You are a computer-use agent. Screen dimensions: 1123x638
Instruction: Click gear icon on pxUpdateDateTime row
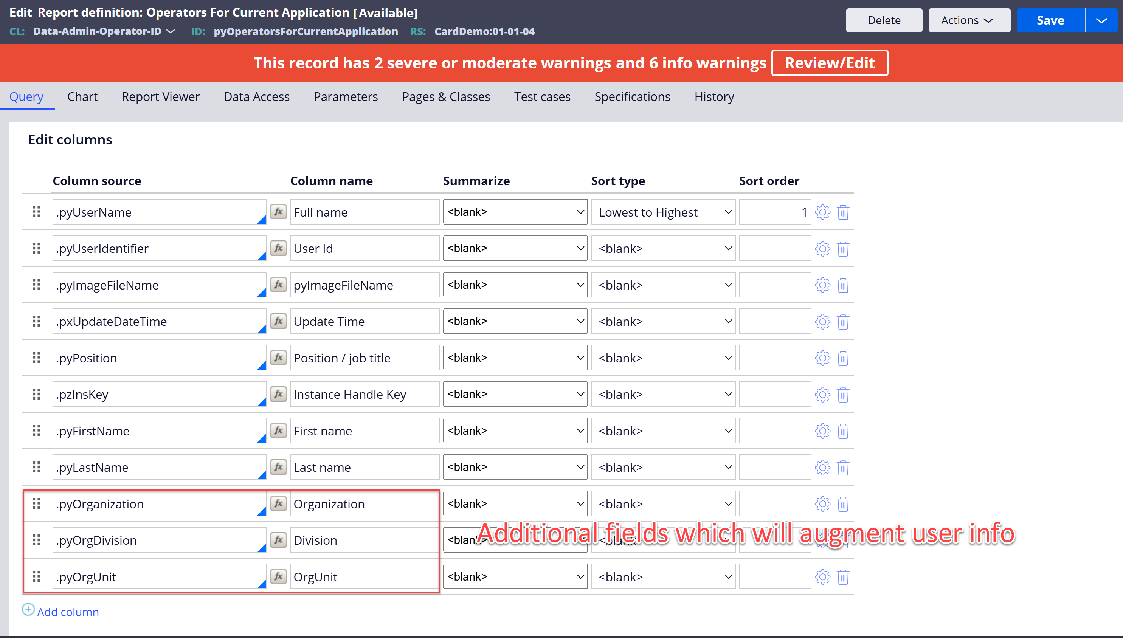822,322
